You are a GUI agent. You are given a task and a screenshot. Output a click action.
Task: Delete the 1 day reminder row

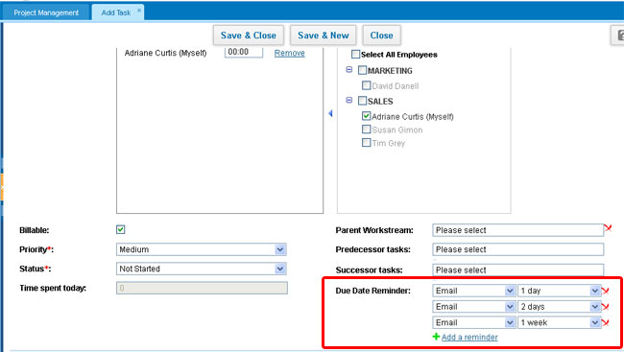pos(606,292)
